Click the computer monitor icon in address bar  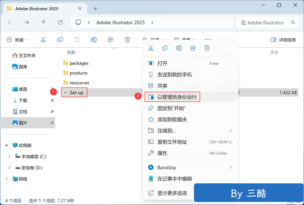point(78,22)
